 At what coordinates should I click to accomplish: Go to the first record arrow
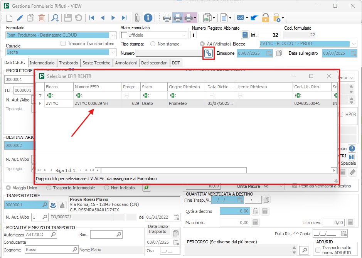tap(92, 18)
